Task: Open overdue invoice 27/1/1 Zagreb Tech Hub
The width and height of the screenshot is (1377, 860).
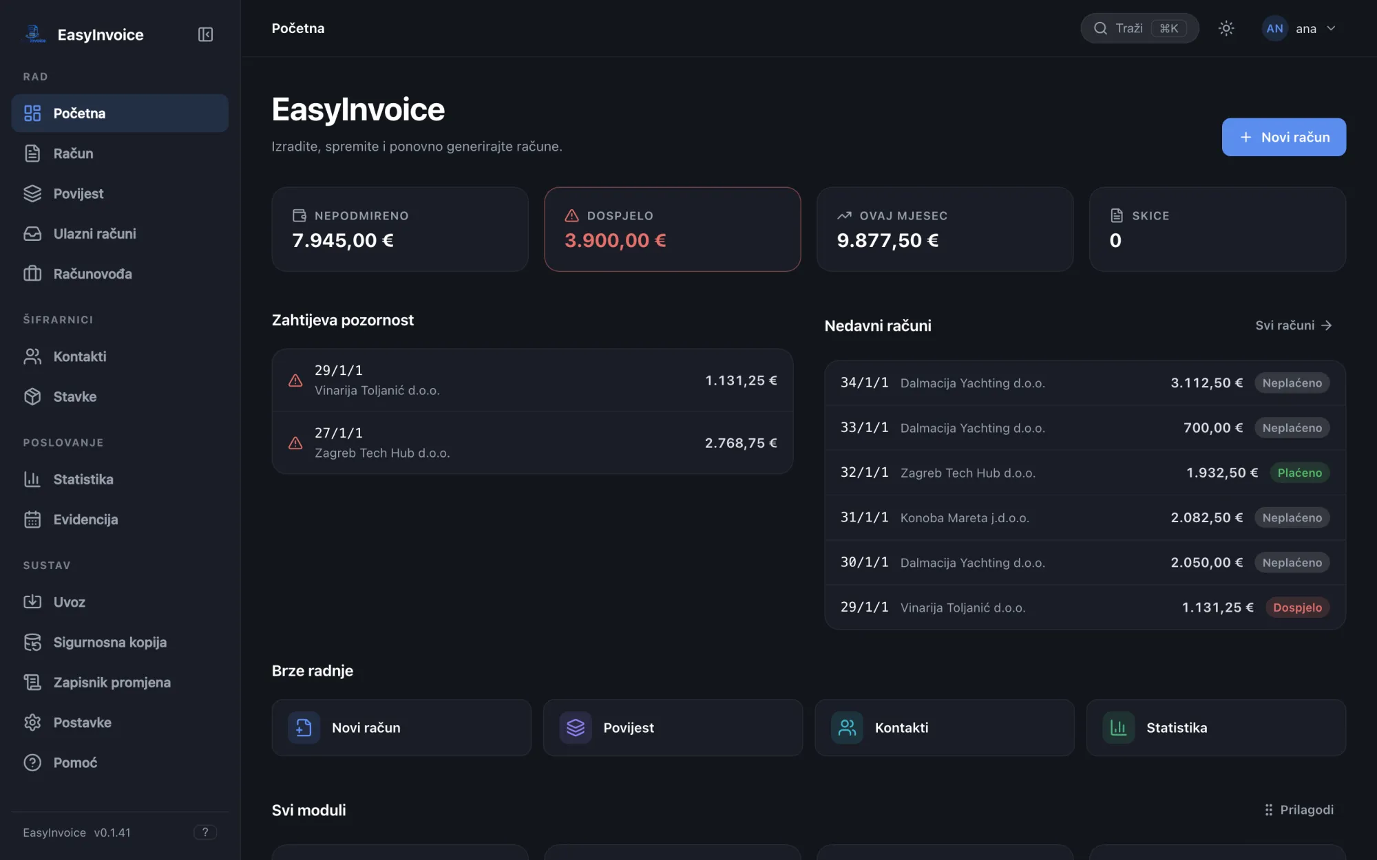Action: pos(532,443)
